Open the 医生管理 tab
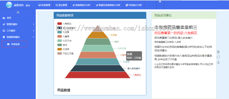229x99 pixels. point(61,5)
